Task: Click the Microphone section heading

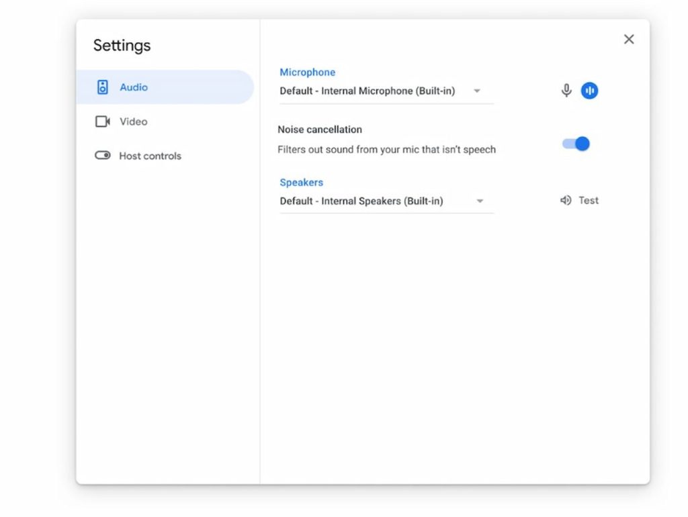Action: coord(308,73)
